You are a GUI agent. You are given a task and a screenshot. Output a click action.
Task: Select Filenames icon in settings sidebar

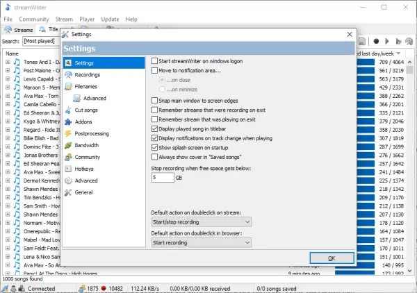(68, 87)
